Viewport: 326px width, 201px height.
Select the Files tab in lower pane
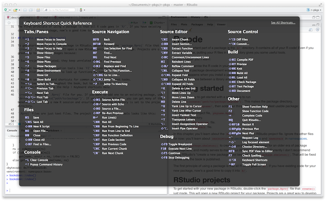[174, 24]
